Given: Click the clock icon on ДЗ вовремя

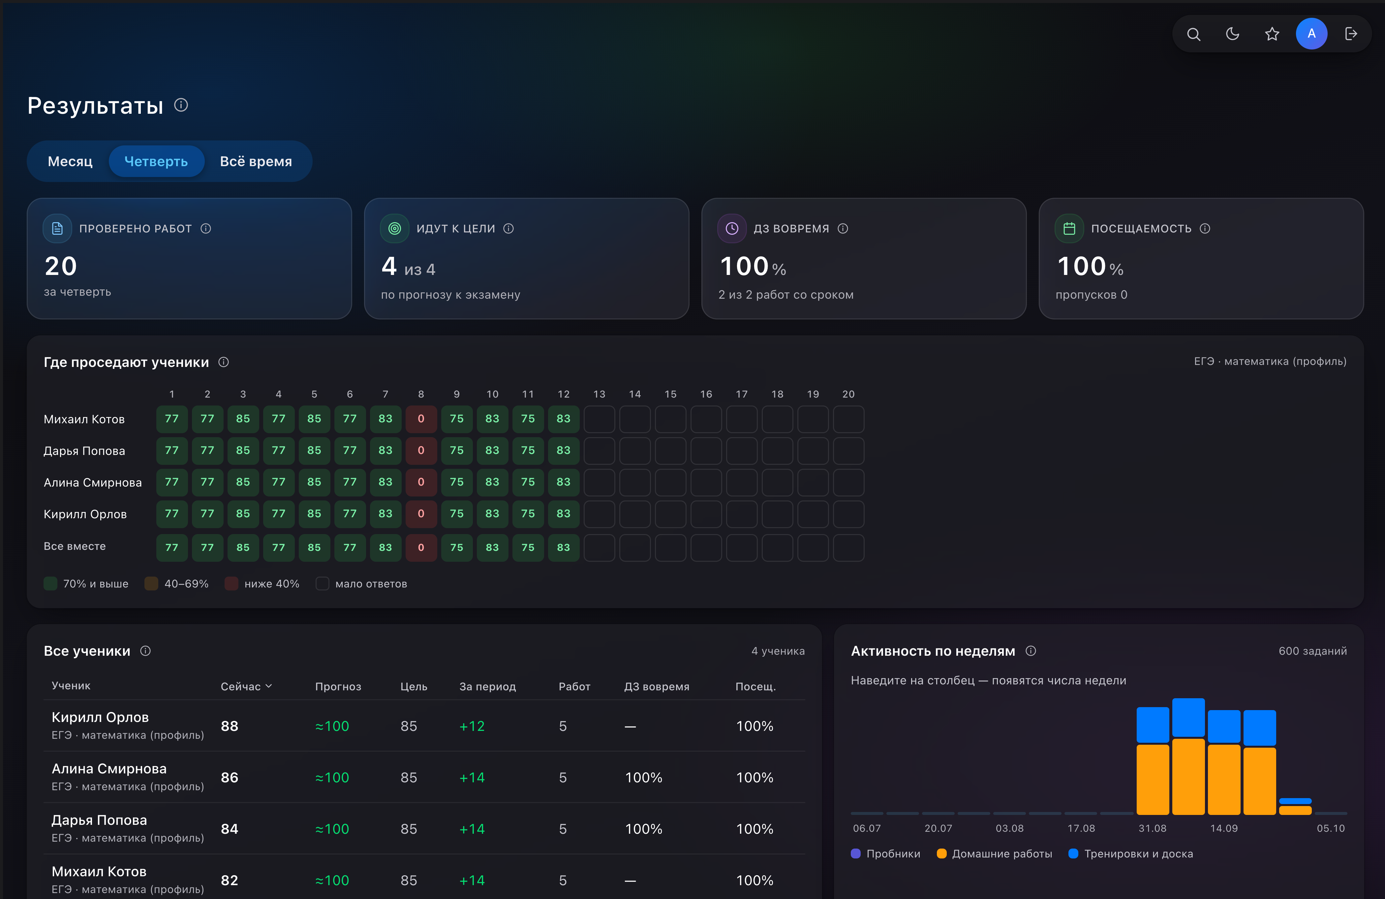Looking at the screenshot, I should 732,229.
